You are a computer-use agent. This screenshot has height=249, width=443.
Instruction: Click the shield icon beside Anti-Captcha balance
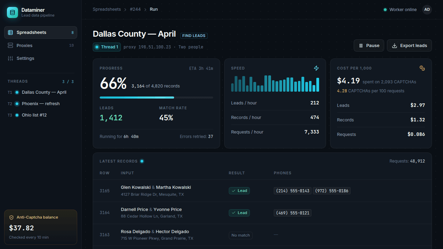click(11, 218)
